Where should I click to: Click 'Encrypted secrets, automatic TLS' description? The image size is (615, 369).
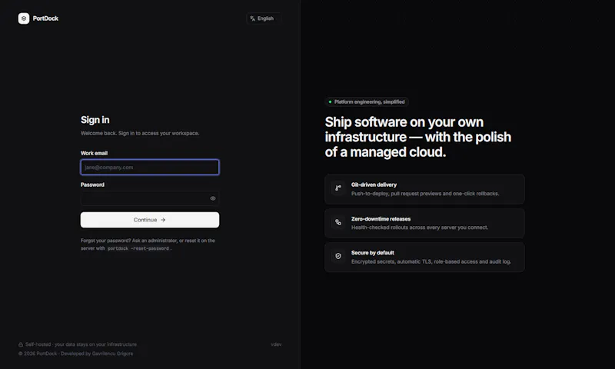tap(431, 261)
